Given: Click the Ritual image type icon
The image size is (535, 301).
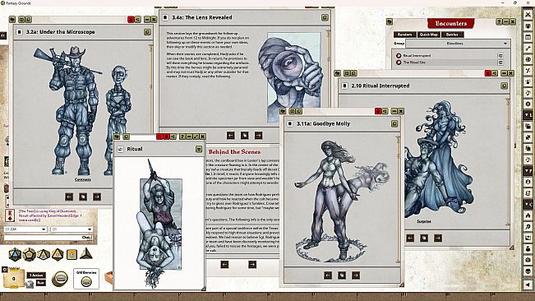Looking at the screenshot, I should point(120,149).
